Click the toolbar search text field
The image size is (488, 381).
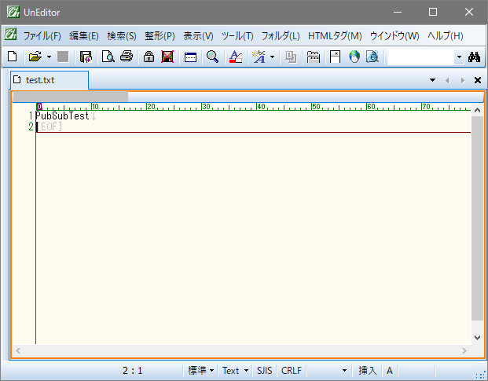point(420,57)
